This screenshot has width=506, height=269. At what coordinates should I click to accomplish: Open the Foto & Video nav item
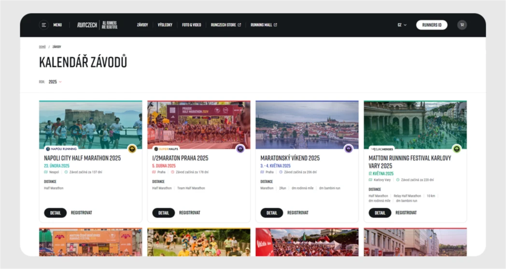pos(191,25)
